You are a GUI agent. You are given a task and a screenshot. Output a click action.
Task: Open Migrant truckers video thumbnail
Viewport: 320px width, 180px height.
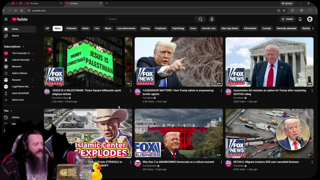(x=269, y=133)
